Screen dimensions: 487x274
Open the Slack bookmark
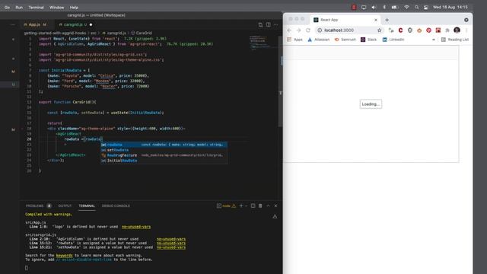[x=368, y=40]
